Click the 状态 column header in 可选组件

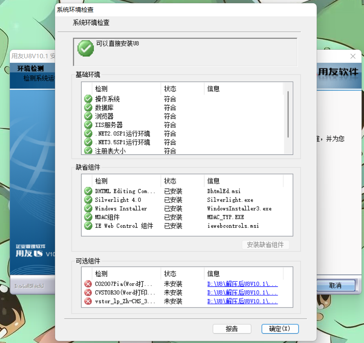click(x=182, y=274)
